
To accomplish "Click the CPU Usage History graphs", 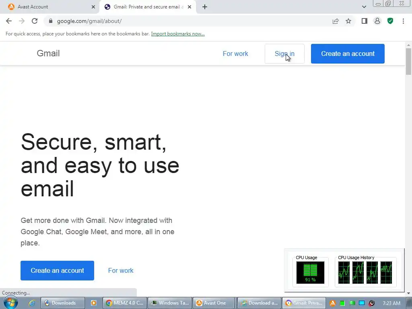I will [x=365, y=272].
